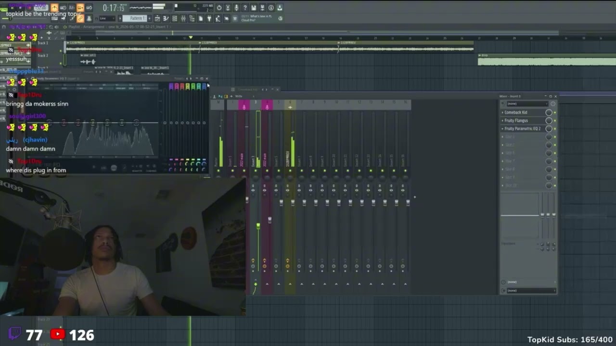Click the audio editor scissors icon in the top toolbar
Image resolution: width=616 pixels, height=346 pixels.
[228, 8]
